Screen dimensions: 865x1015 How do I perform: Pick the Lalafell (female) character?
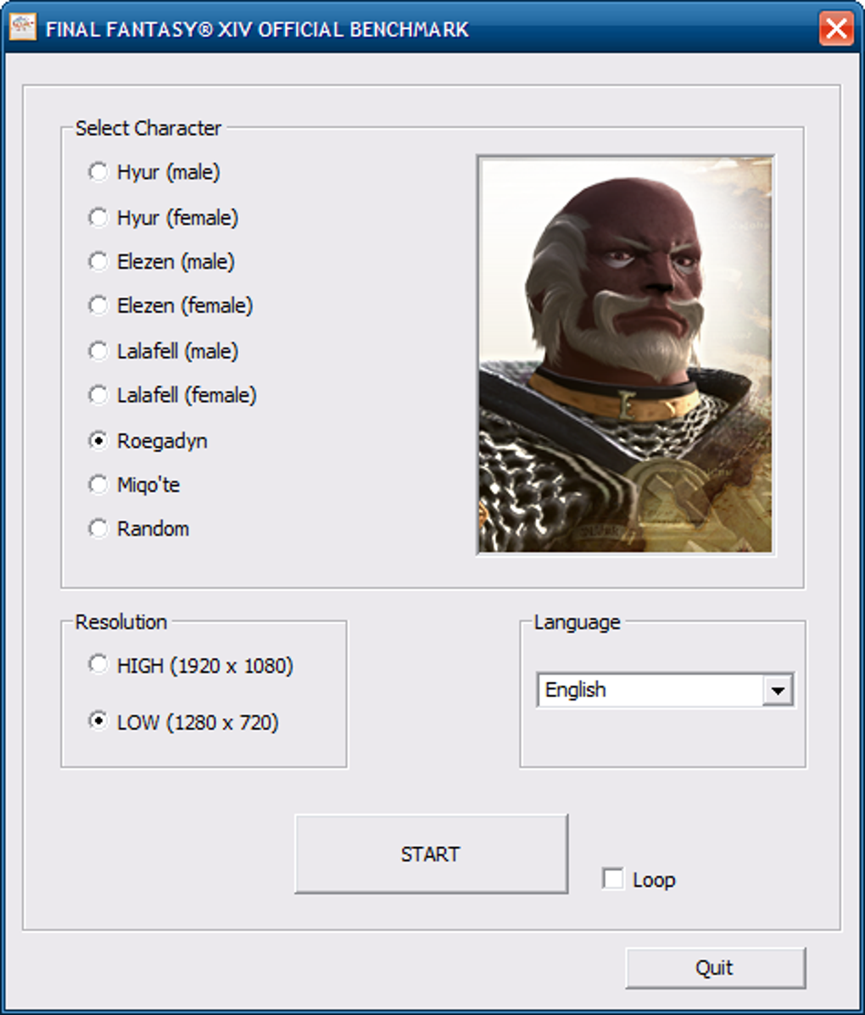98,395
